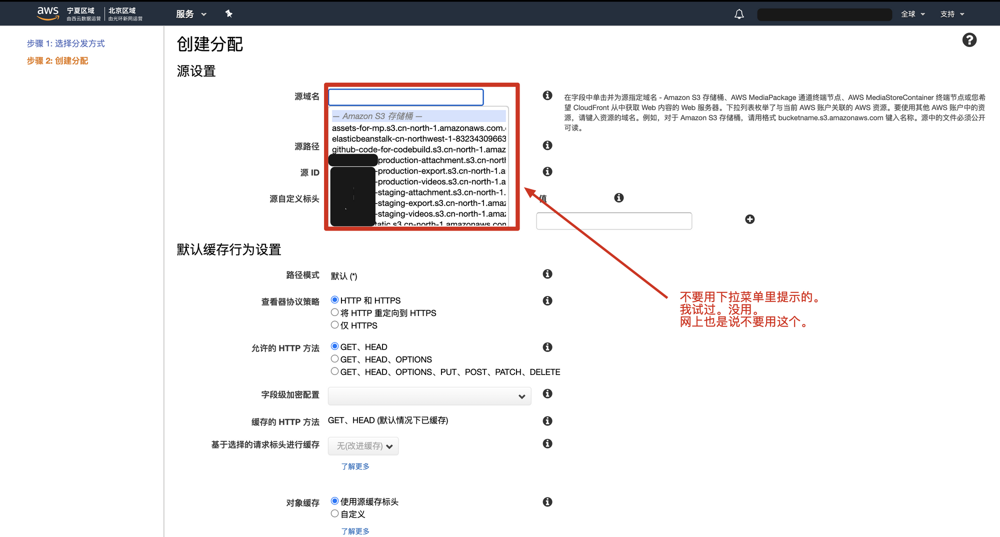Open the 服务 services menu
Viewport: 1000px width, 537px height.
tap(191, 14)
